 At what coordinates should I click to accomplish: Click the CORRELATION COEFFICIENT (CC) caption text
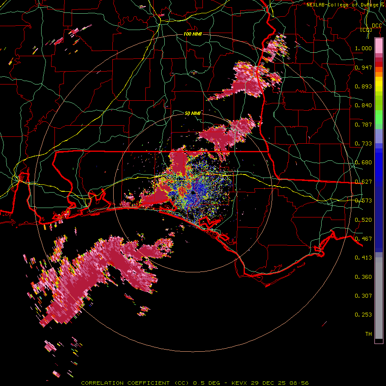pos(135,383)
